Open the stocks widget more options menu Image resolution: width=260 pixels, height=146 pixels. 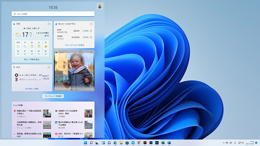tap(91, 24)
